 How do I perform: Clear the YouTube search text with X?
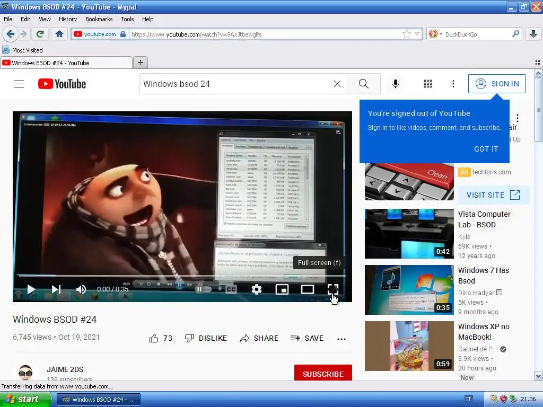(x=337, y=84)
